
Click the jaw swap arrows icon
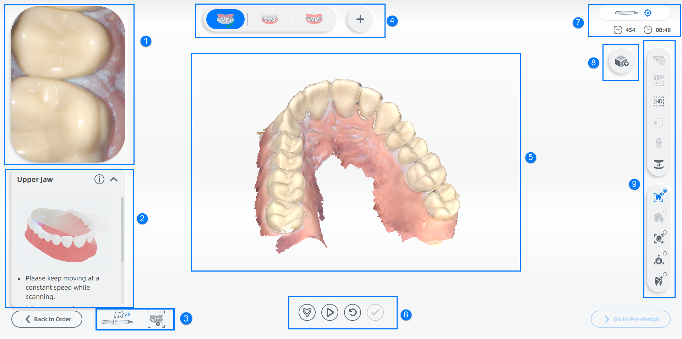(659, 164)
